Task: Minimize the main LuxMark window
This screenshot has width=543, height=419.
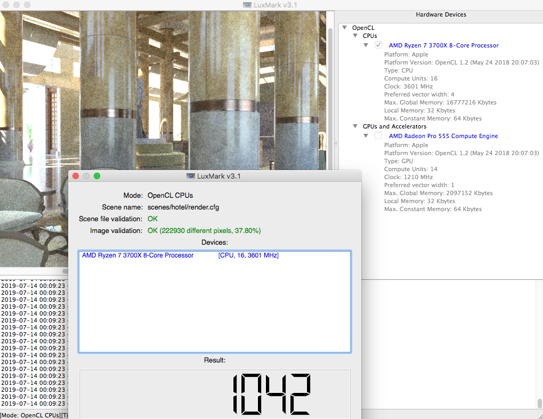Action: point(18,5)
